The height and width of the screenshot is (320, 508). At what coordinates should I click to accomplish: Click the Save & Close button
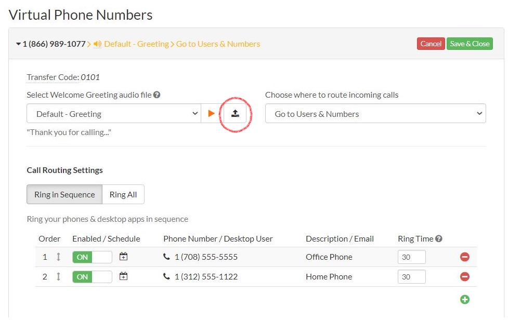pos(469,44)
